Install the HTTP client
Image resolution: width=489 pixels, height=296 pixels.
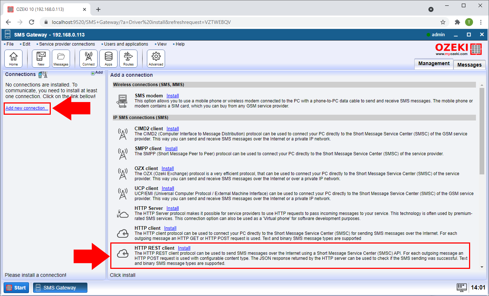170,228
